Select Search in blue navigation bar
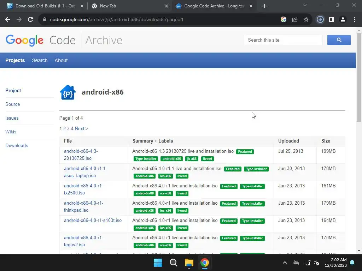 [x=40, y=60]
